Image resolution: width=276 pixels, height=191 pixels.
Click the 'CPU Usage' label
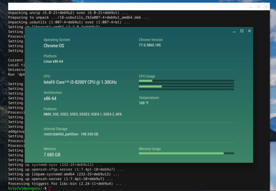pyautogui.click(x=147, y=76)
